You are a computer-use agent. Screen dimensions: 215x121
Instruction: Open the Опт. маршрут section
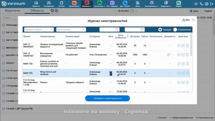pos(112,4)
